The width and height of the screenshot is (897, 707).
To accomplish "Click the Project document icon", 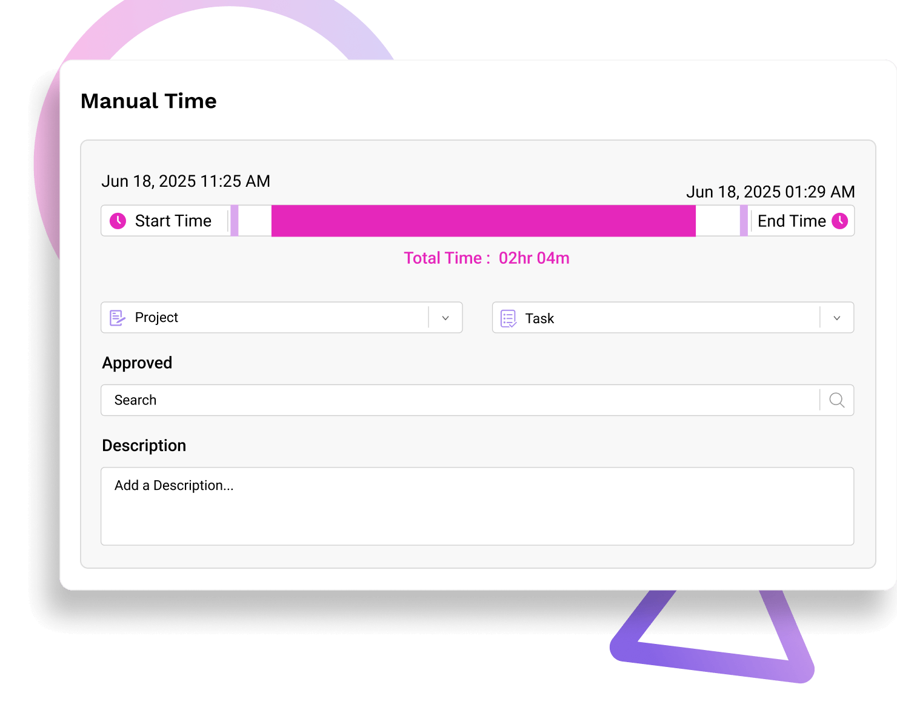I will [118, 318].
